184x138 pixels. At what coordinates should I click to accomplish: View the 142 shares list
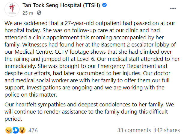click(x=166, y=130)
